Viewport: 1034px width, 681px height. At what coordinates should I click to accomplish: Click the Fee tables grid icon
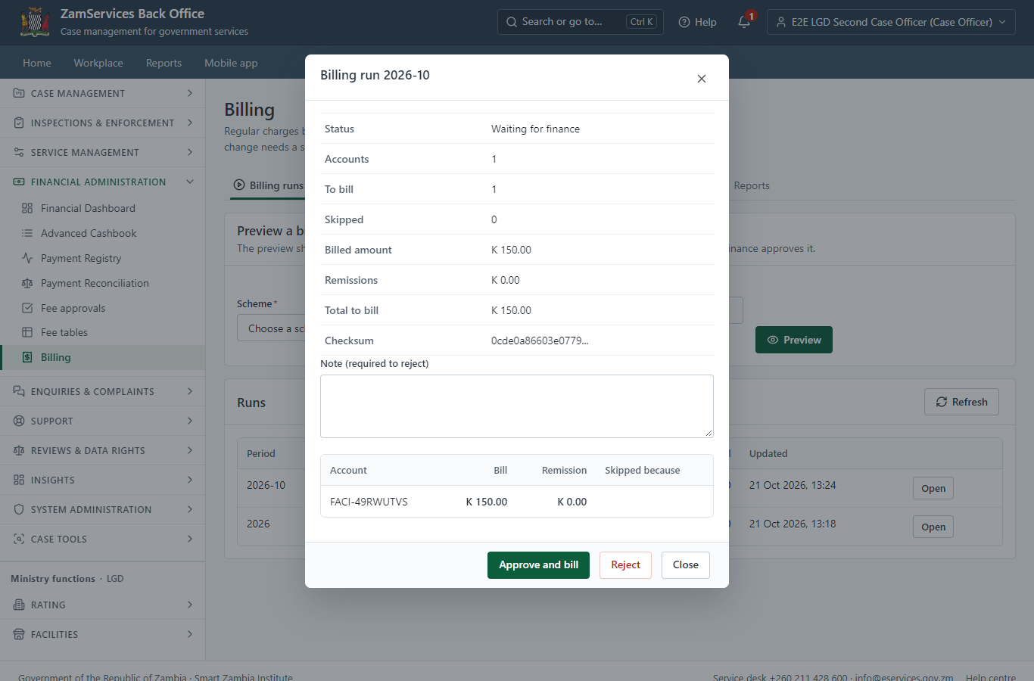pyautogui.click(x=27, y=332)
